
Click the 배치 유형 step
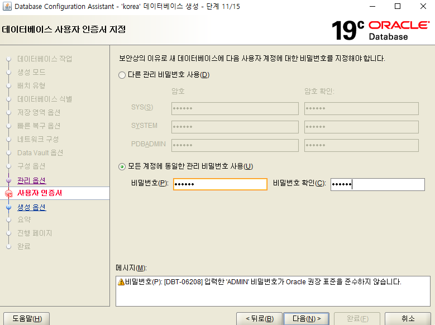point(31,85)
